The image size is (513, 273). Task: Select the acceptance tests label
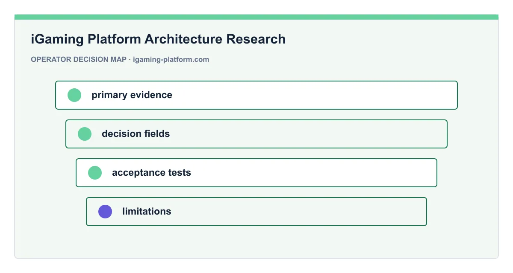pyautogui.click(x=151, y=173)
